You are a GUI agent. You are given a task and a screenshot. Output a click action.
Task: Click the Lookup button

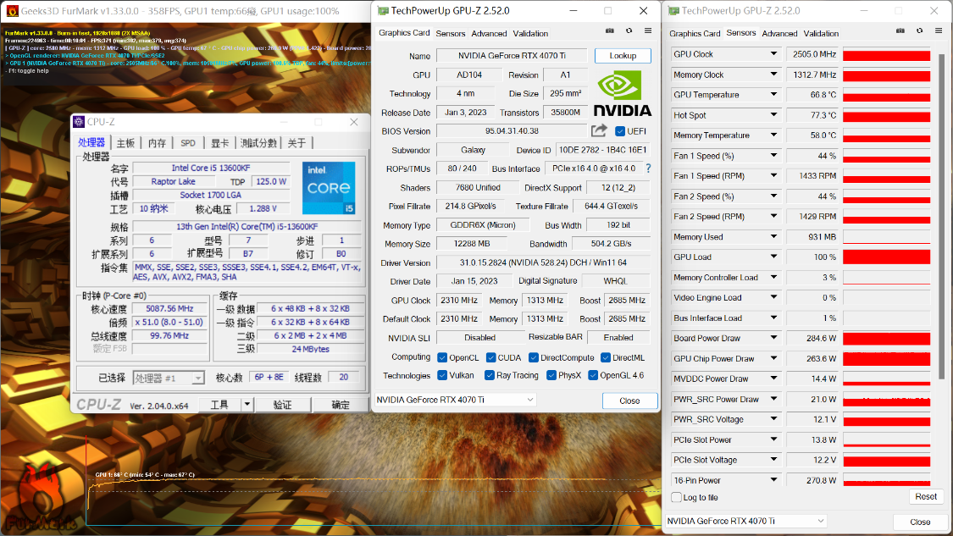[623, 55]
